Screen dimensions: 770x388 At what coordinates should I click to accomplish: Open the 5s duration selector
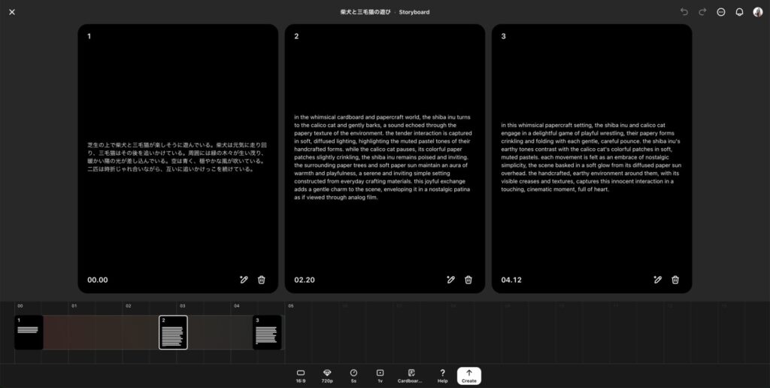click(353, 376)
